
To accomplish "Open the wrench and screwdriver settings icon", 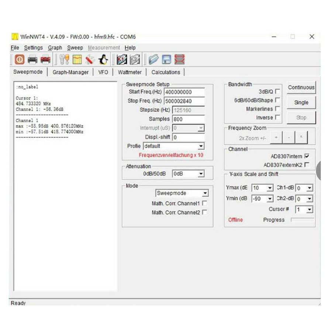I will pos(64,59).
